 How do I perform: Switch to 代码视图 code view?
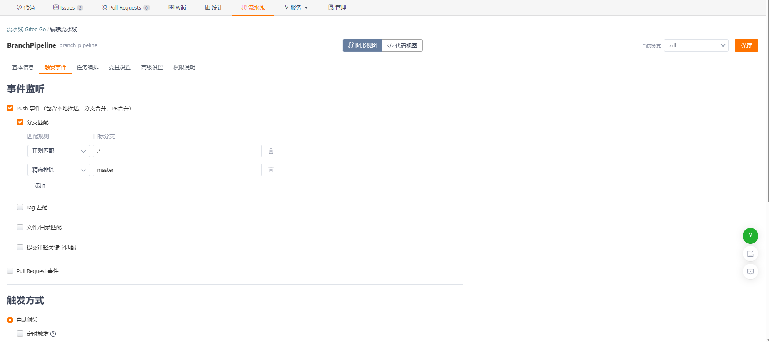click(x=402, y=45)
